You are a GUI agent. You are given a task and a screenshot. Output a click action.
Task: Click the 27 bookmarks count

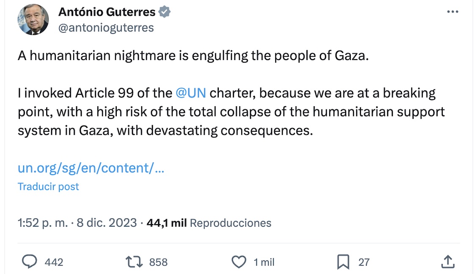click(364, 262)
